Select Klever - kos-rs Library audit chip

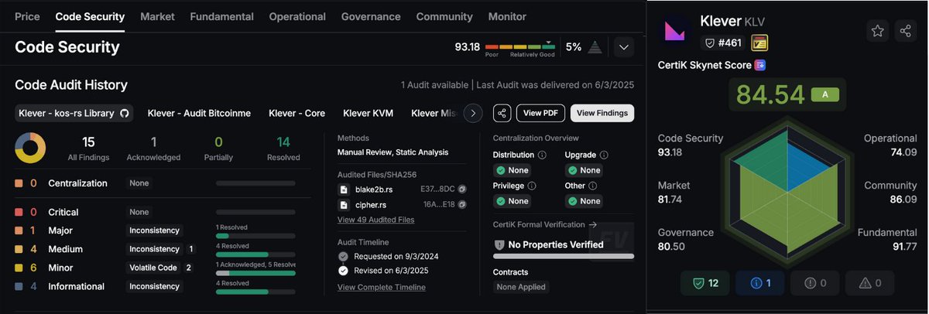tap(74, 114)
